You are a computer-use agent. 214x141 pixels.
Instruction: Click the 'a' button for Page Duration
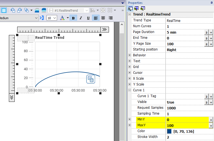pos(206,32)
